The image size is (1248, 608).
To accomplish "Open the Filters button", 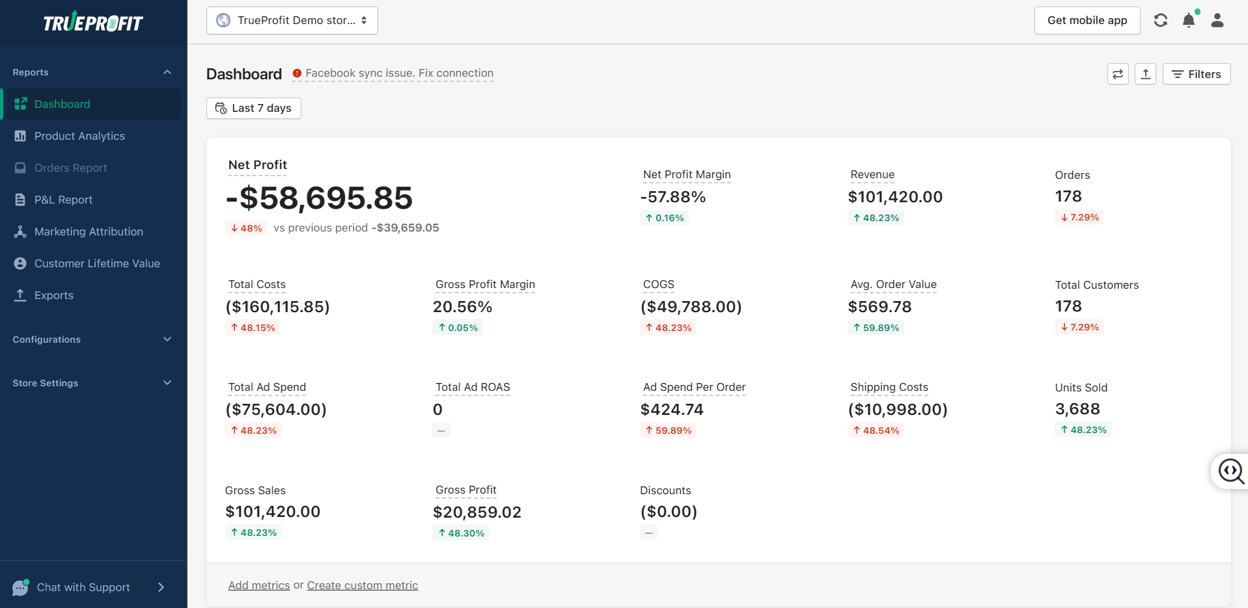I will point(1197,74).
